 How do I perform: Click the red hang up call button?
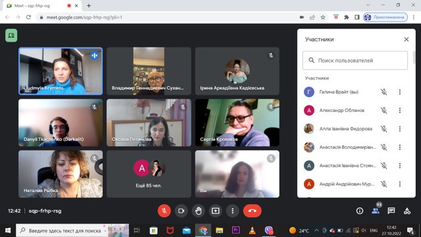point(252,211)
